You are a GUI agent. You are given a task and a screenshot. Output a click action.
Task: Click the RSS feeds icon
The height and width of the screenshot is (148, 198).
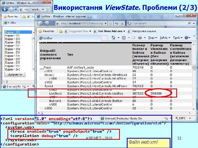[124, 38]
